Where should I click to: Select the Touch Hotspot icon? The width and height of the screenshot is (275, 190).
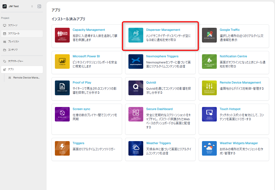[x=209, y=114]
